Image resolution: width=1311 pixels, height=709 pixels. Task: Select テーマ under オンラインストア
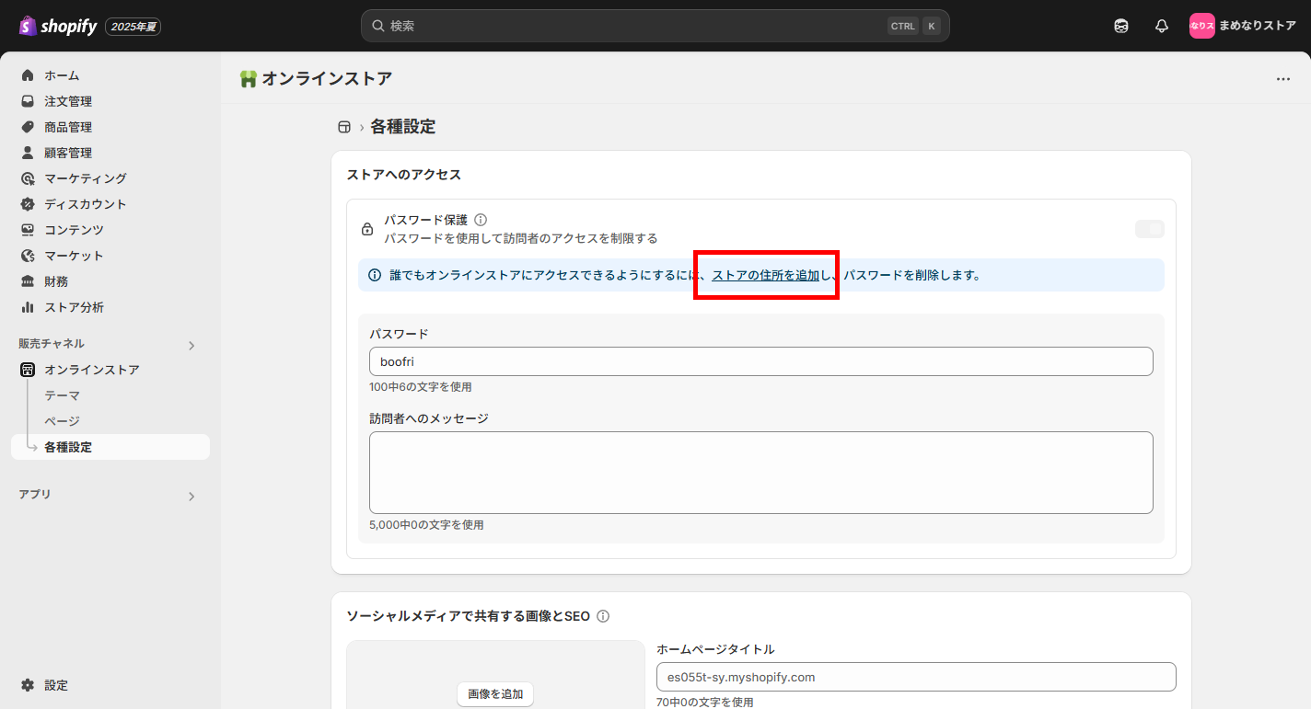pyautogui.click(x=63, y=395)
